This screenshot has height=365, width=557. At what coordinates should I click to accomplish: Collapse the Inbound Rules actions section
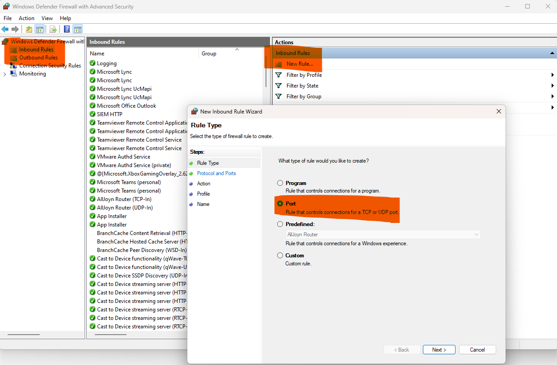(x=553, y=53)
